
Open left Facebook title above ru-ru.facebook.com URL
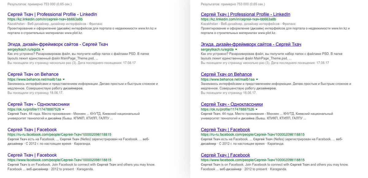pyautogui.click(x=32, y=130)
